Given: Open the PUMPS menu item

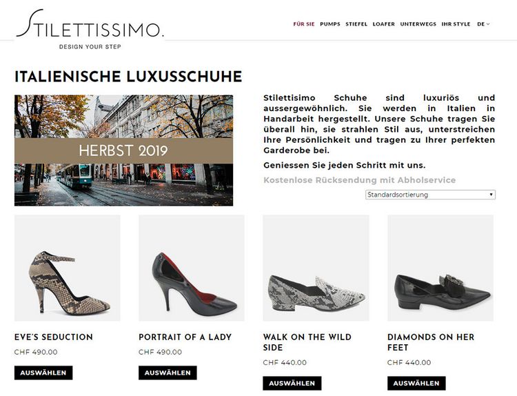Looking at the screenshot, I should tap(330, 24).
